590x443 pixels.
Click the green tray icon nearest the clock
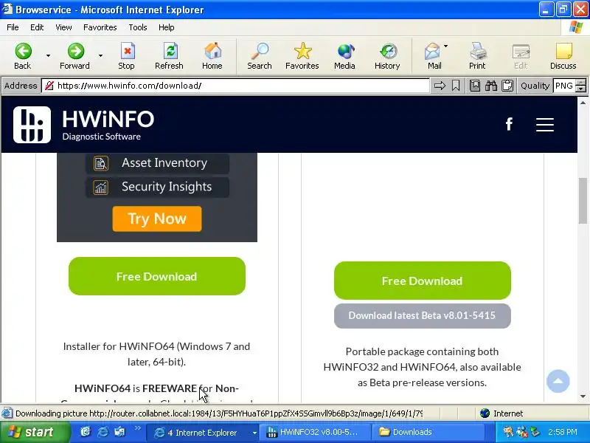point(535,432)
